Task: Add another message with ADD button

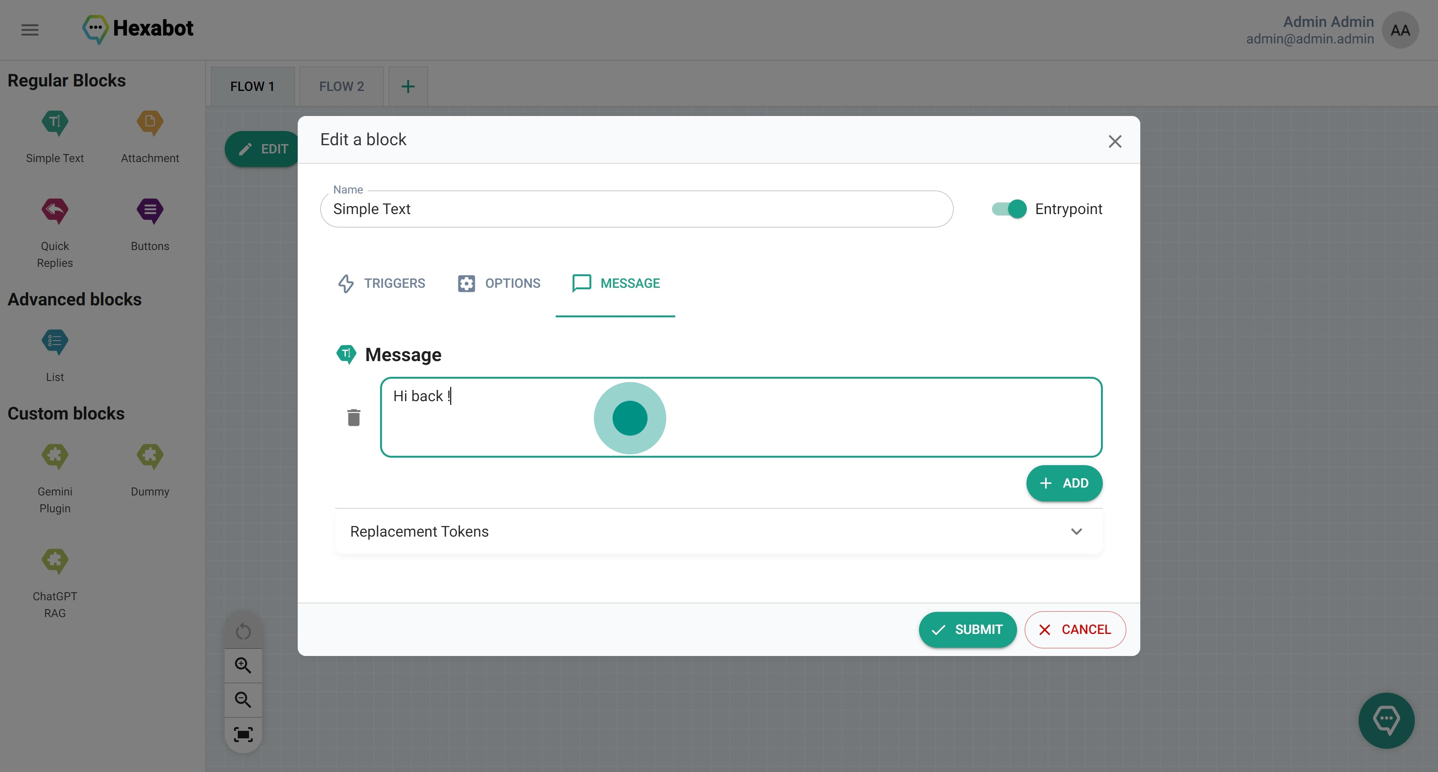Action: (1064, 483)
